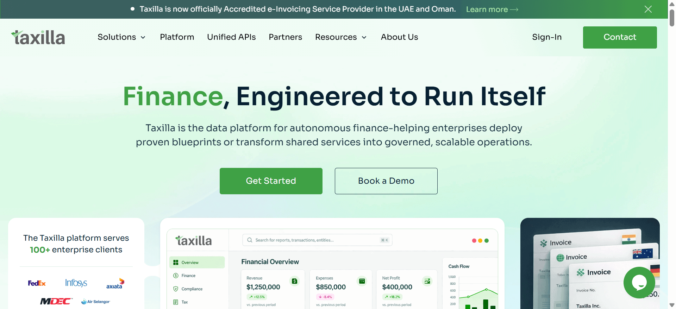The width and height of the screenshot is (676, 309).
Task: Click the Taxilla logo in header
Action: pyautogui.click(x=38, y=37)
